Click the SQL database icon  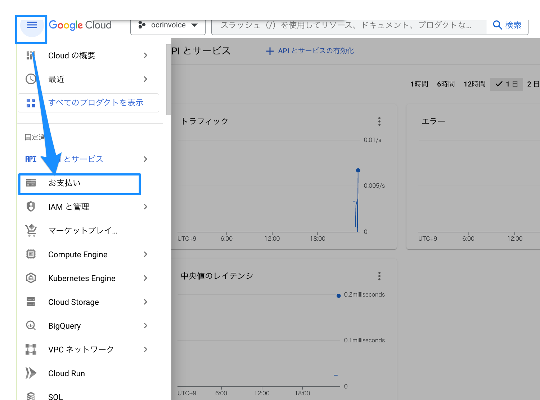pos(31,395)
